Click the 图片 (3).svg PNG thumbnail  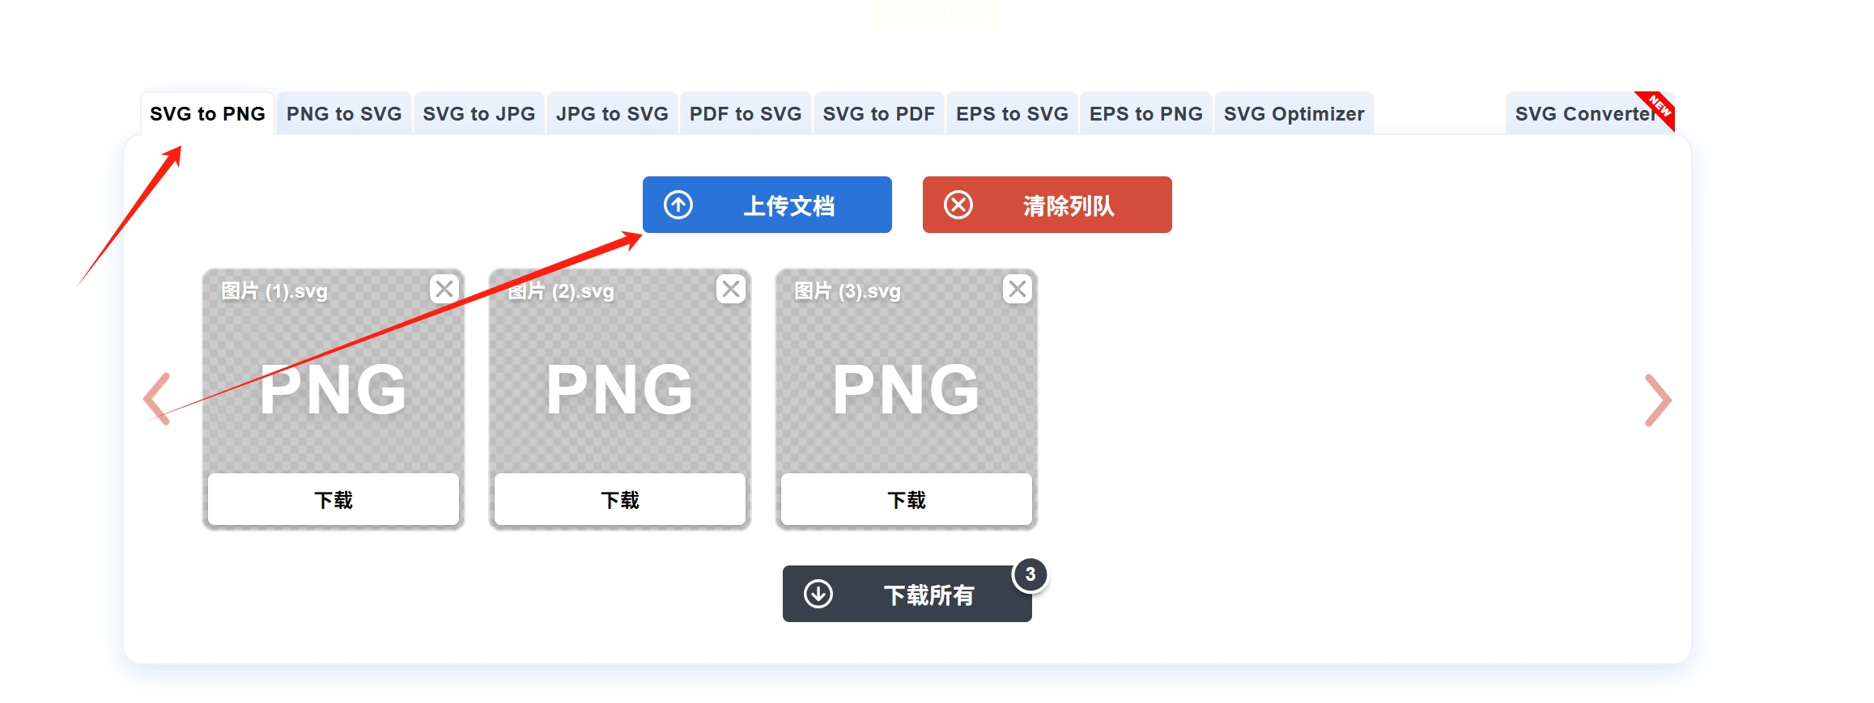(x=906, y=388)
